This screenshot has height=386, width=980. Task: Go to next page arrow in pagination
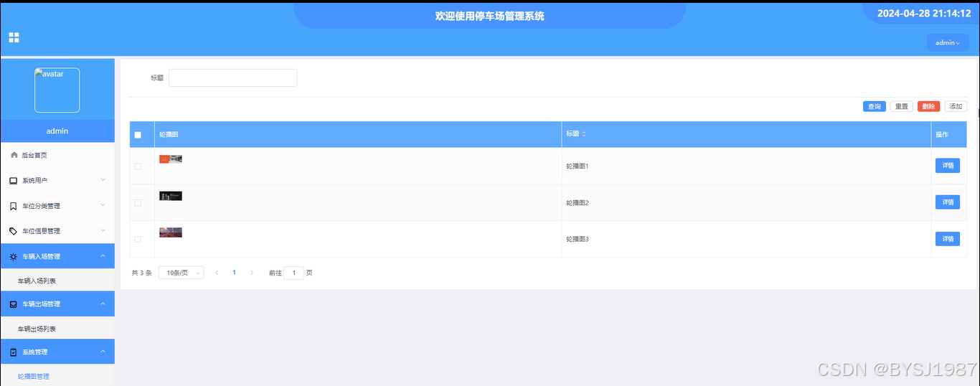pyautogui.click(x=251, y=273)
